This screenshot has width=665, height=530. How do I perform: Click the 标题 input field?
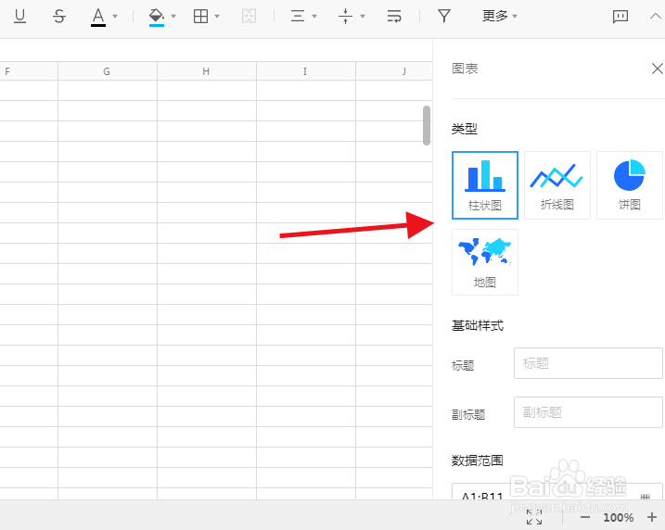click(588, 363)
